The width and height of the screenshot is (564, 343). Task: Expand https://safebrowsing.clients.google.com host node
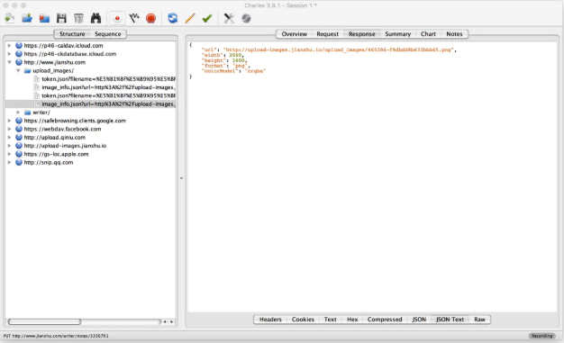(9, 121)
